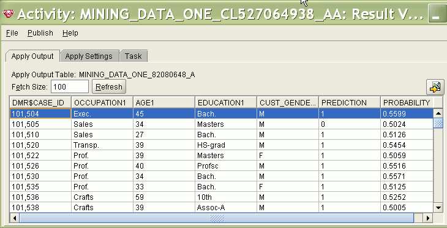The height and width of the screenshot is (228, 447).
Task: Click the Refresh button
Action: 109,87
